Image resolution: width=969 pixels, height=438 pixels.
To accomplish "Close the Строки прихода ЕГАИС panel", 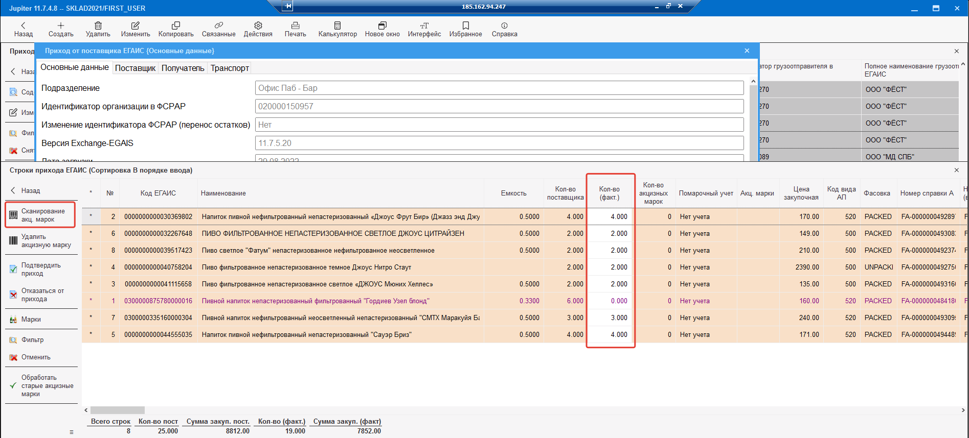I will 957,170.
